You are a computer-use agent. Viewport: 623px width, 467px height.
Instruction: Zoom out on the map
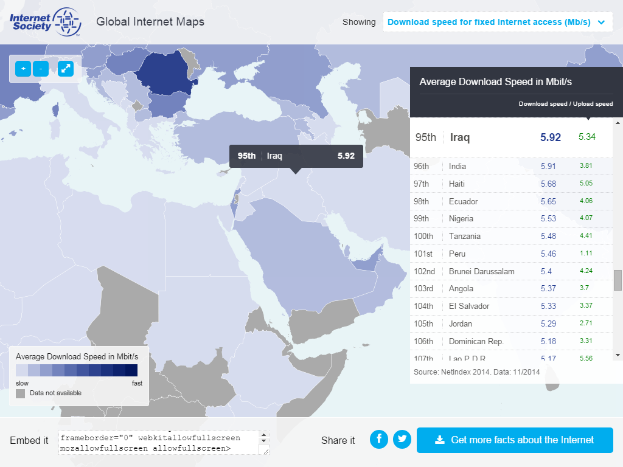(41, 69)
